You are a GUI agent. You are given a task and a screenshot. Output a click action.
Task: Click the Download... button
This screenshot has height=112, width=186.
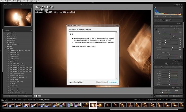tap(113, 82)
